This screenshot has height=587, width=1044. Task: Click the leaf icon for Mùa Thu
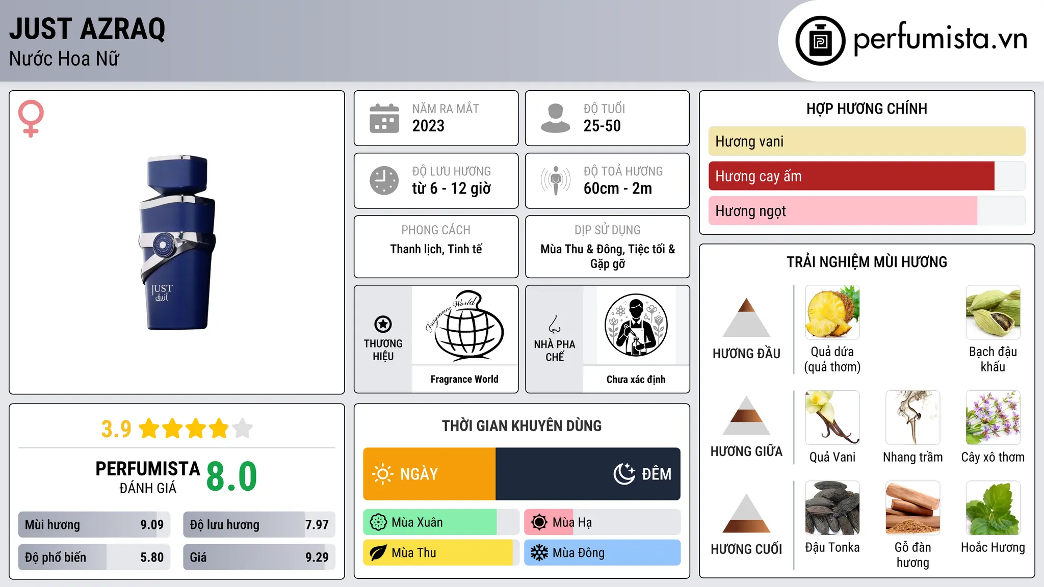[378, 553]
